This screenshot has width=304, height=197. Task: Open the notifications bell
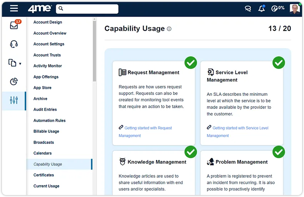point(262,8)
